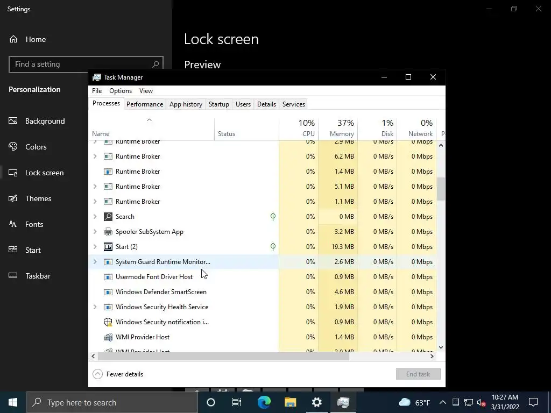Open the Options menu in Task Manager
The image size is (551, 413).
(121, 90)
